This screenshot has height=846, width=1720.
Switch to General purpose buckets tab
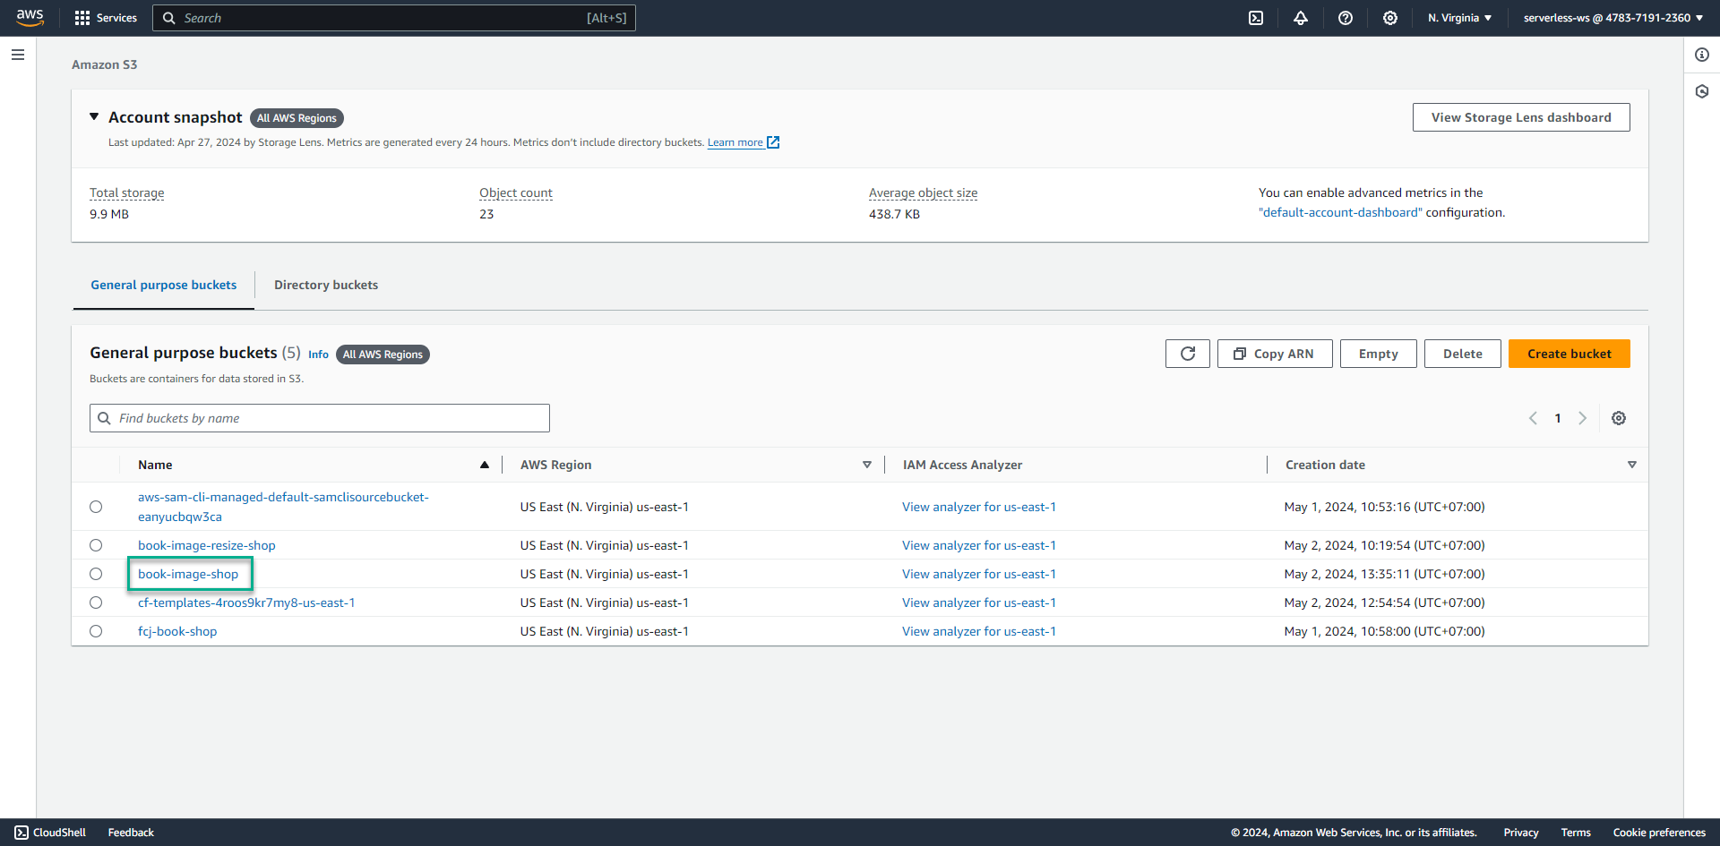click(164, 285)
